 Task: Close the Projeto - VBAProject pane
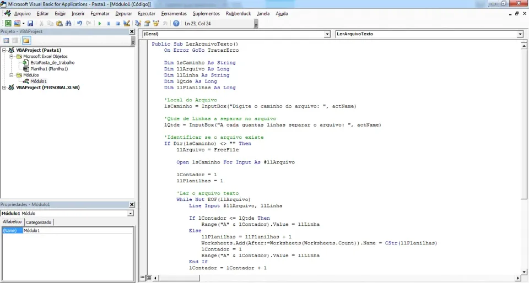(132, 31)
